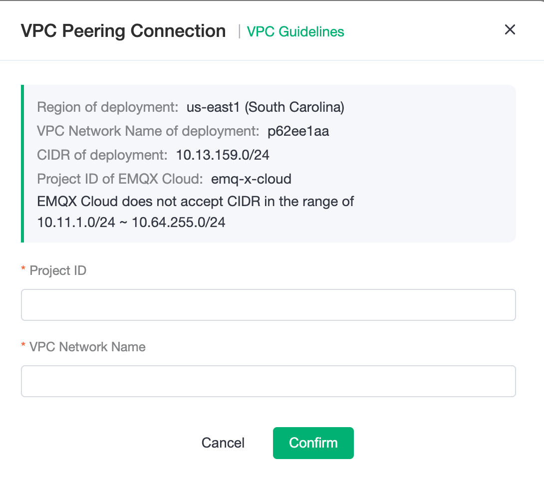Close the VPC Peering Connection dialog
The image size is (544, 486).
(x=510, y=30)
